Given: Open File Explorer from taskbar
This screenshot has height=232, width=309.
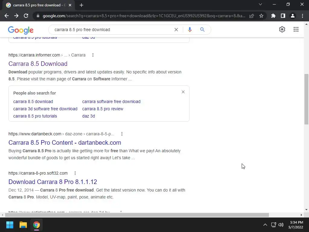Looking at the screenshot, I should pos(23,225).
